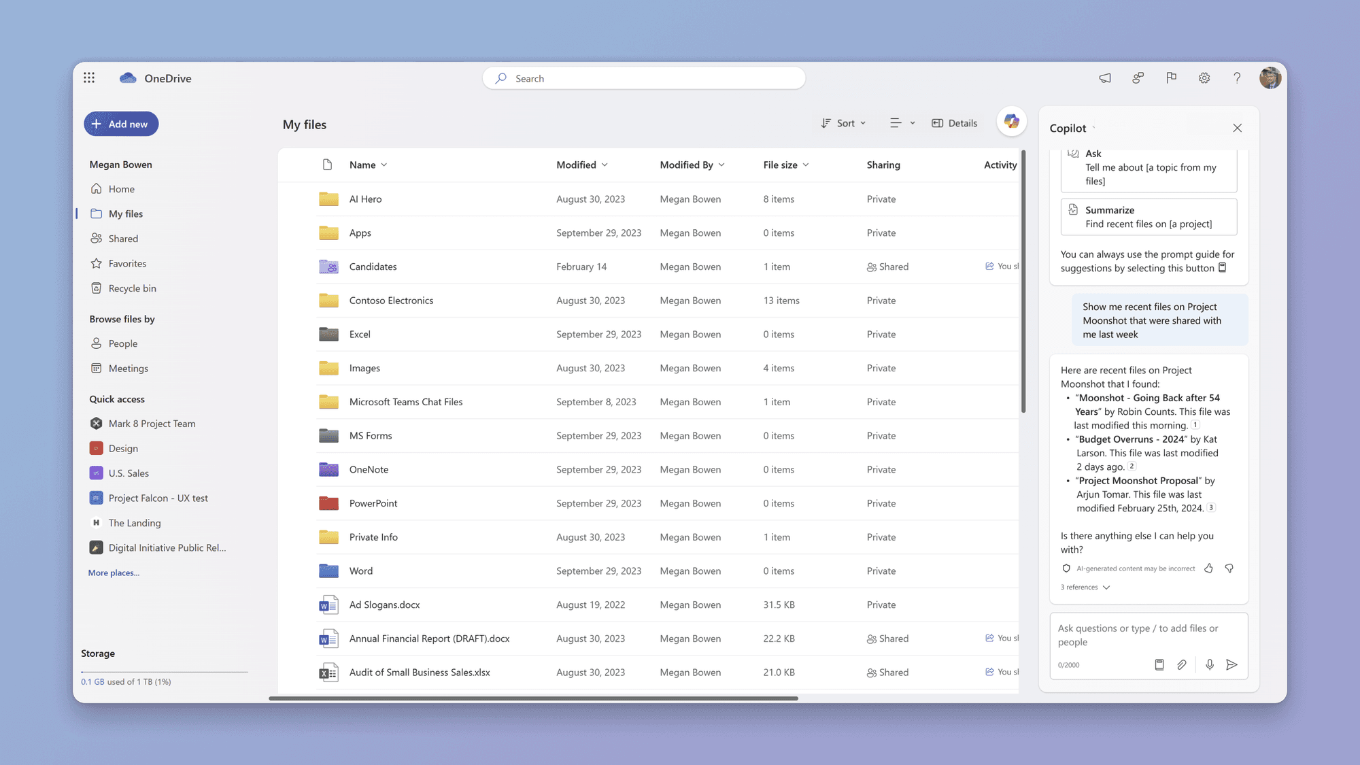Click reference number 1 citation

(x=1195, y=425)
